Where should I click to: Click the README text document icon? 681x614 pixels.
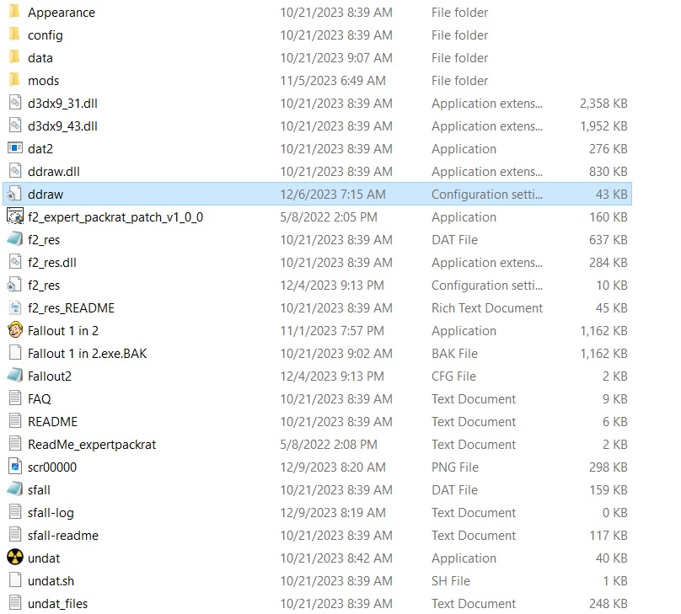click(x=15, y=421)
